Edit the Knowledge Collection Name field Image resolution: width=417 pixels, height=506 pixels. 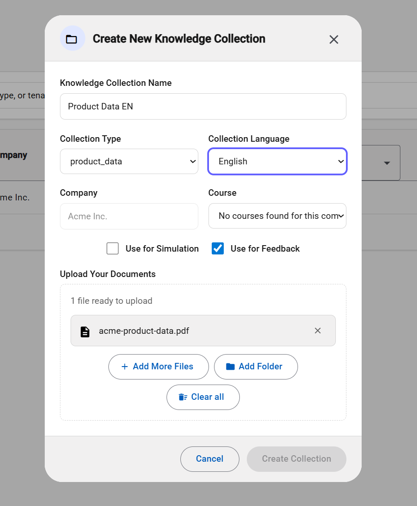pyautogui.click(x=203, y=107)
